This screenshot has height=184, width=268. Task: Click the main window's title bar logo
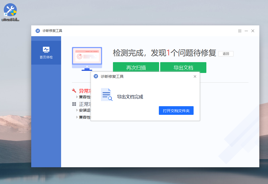pos(38,31)
